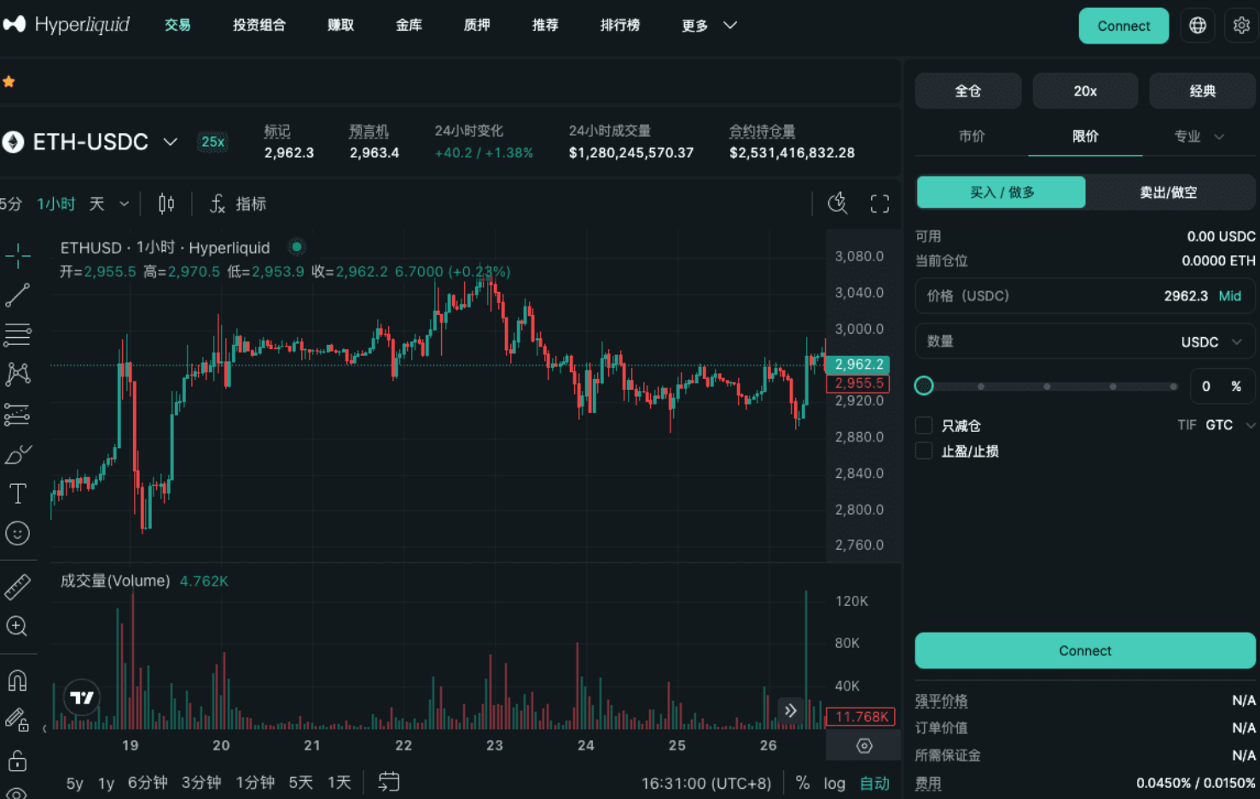Activate the chart zoom-in tool
This screenshot has width=1260, height=799.
tap(17, 627)
